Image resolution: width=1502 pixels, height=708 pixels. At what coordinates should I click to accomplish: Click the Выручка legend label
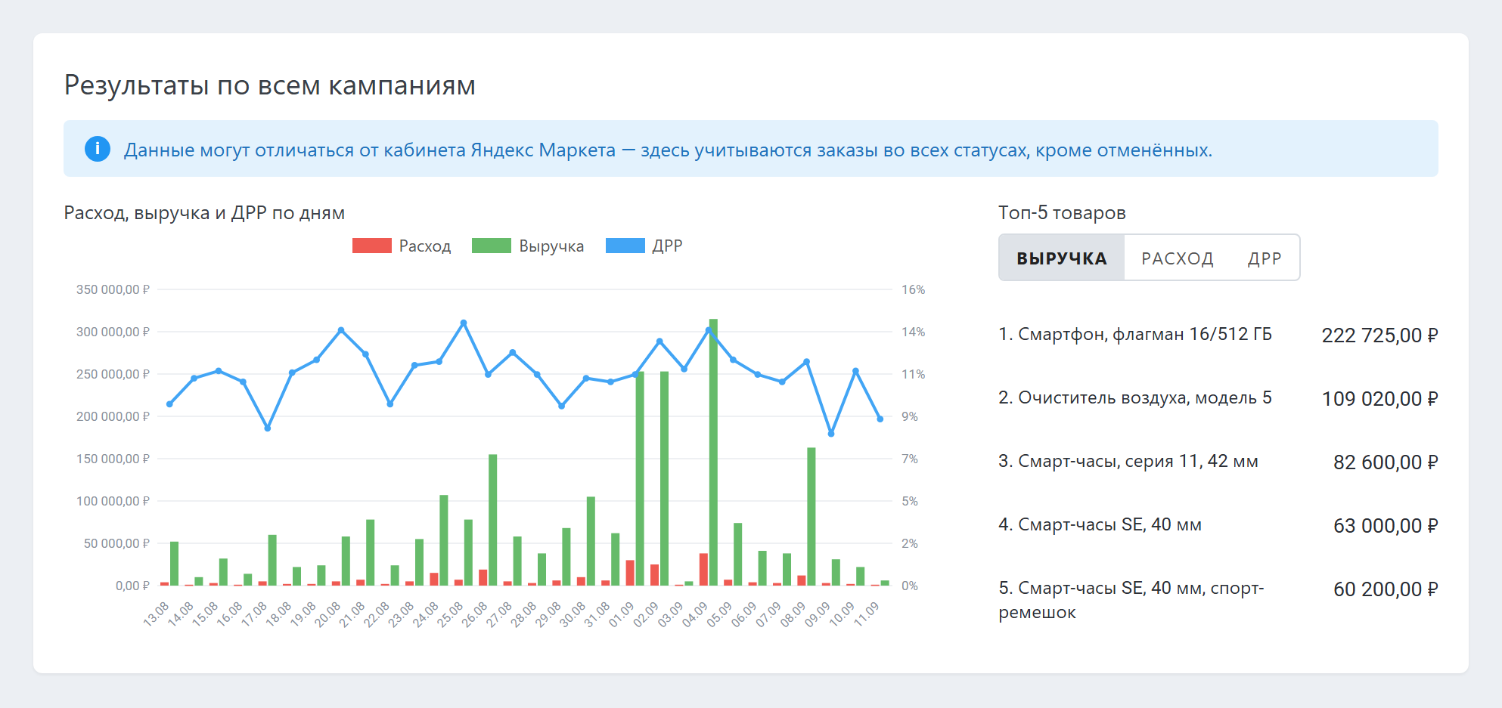coord(551,246)
